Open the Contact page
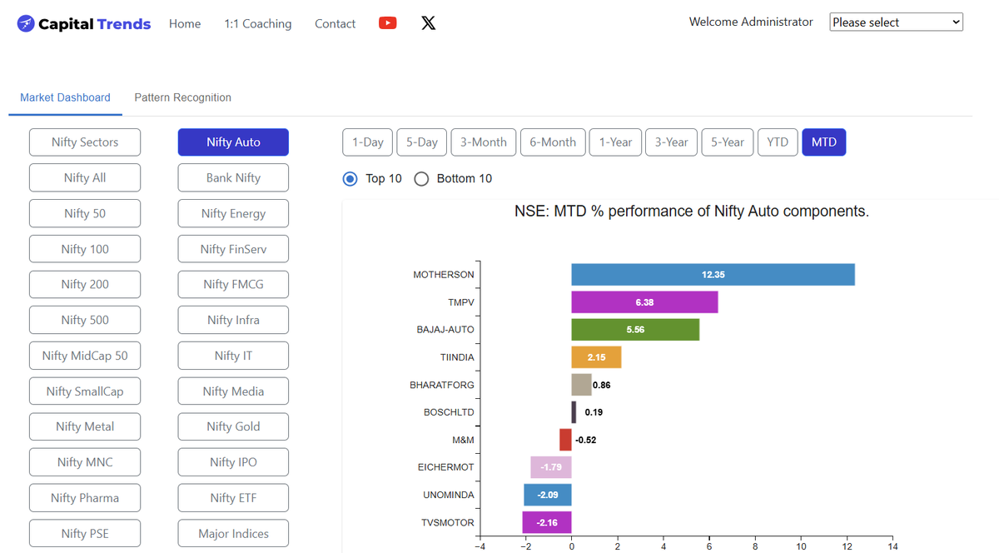Viewport: 999px width, 553px height. tap(335, 23)
